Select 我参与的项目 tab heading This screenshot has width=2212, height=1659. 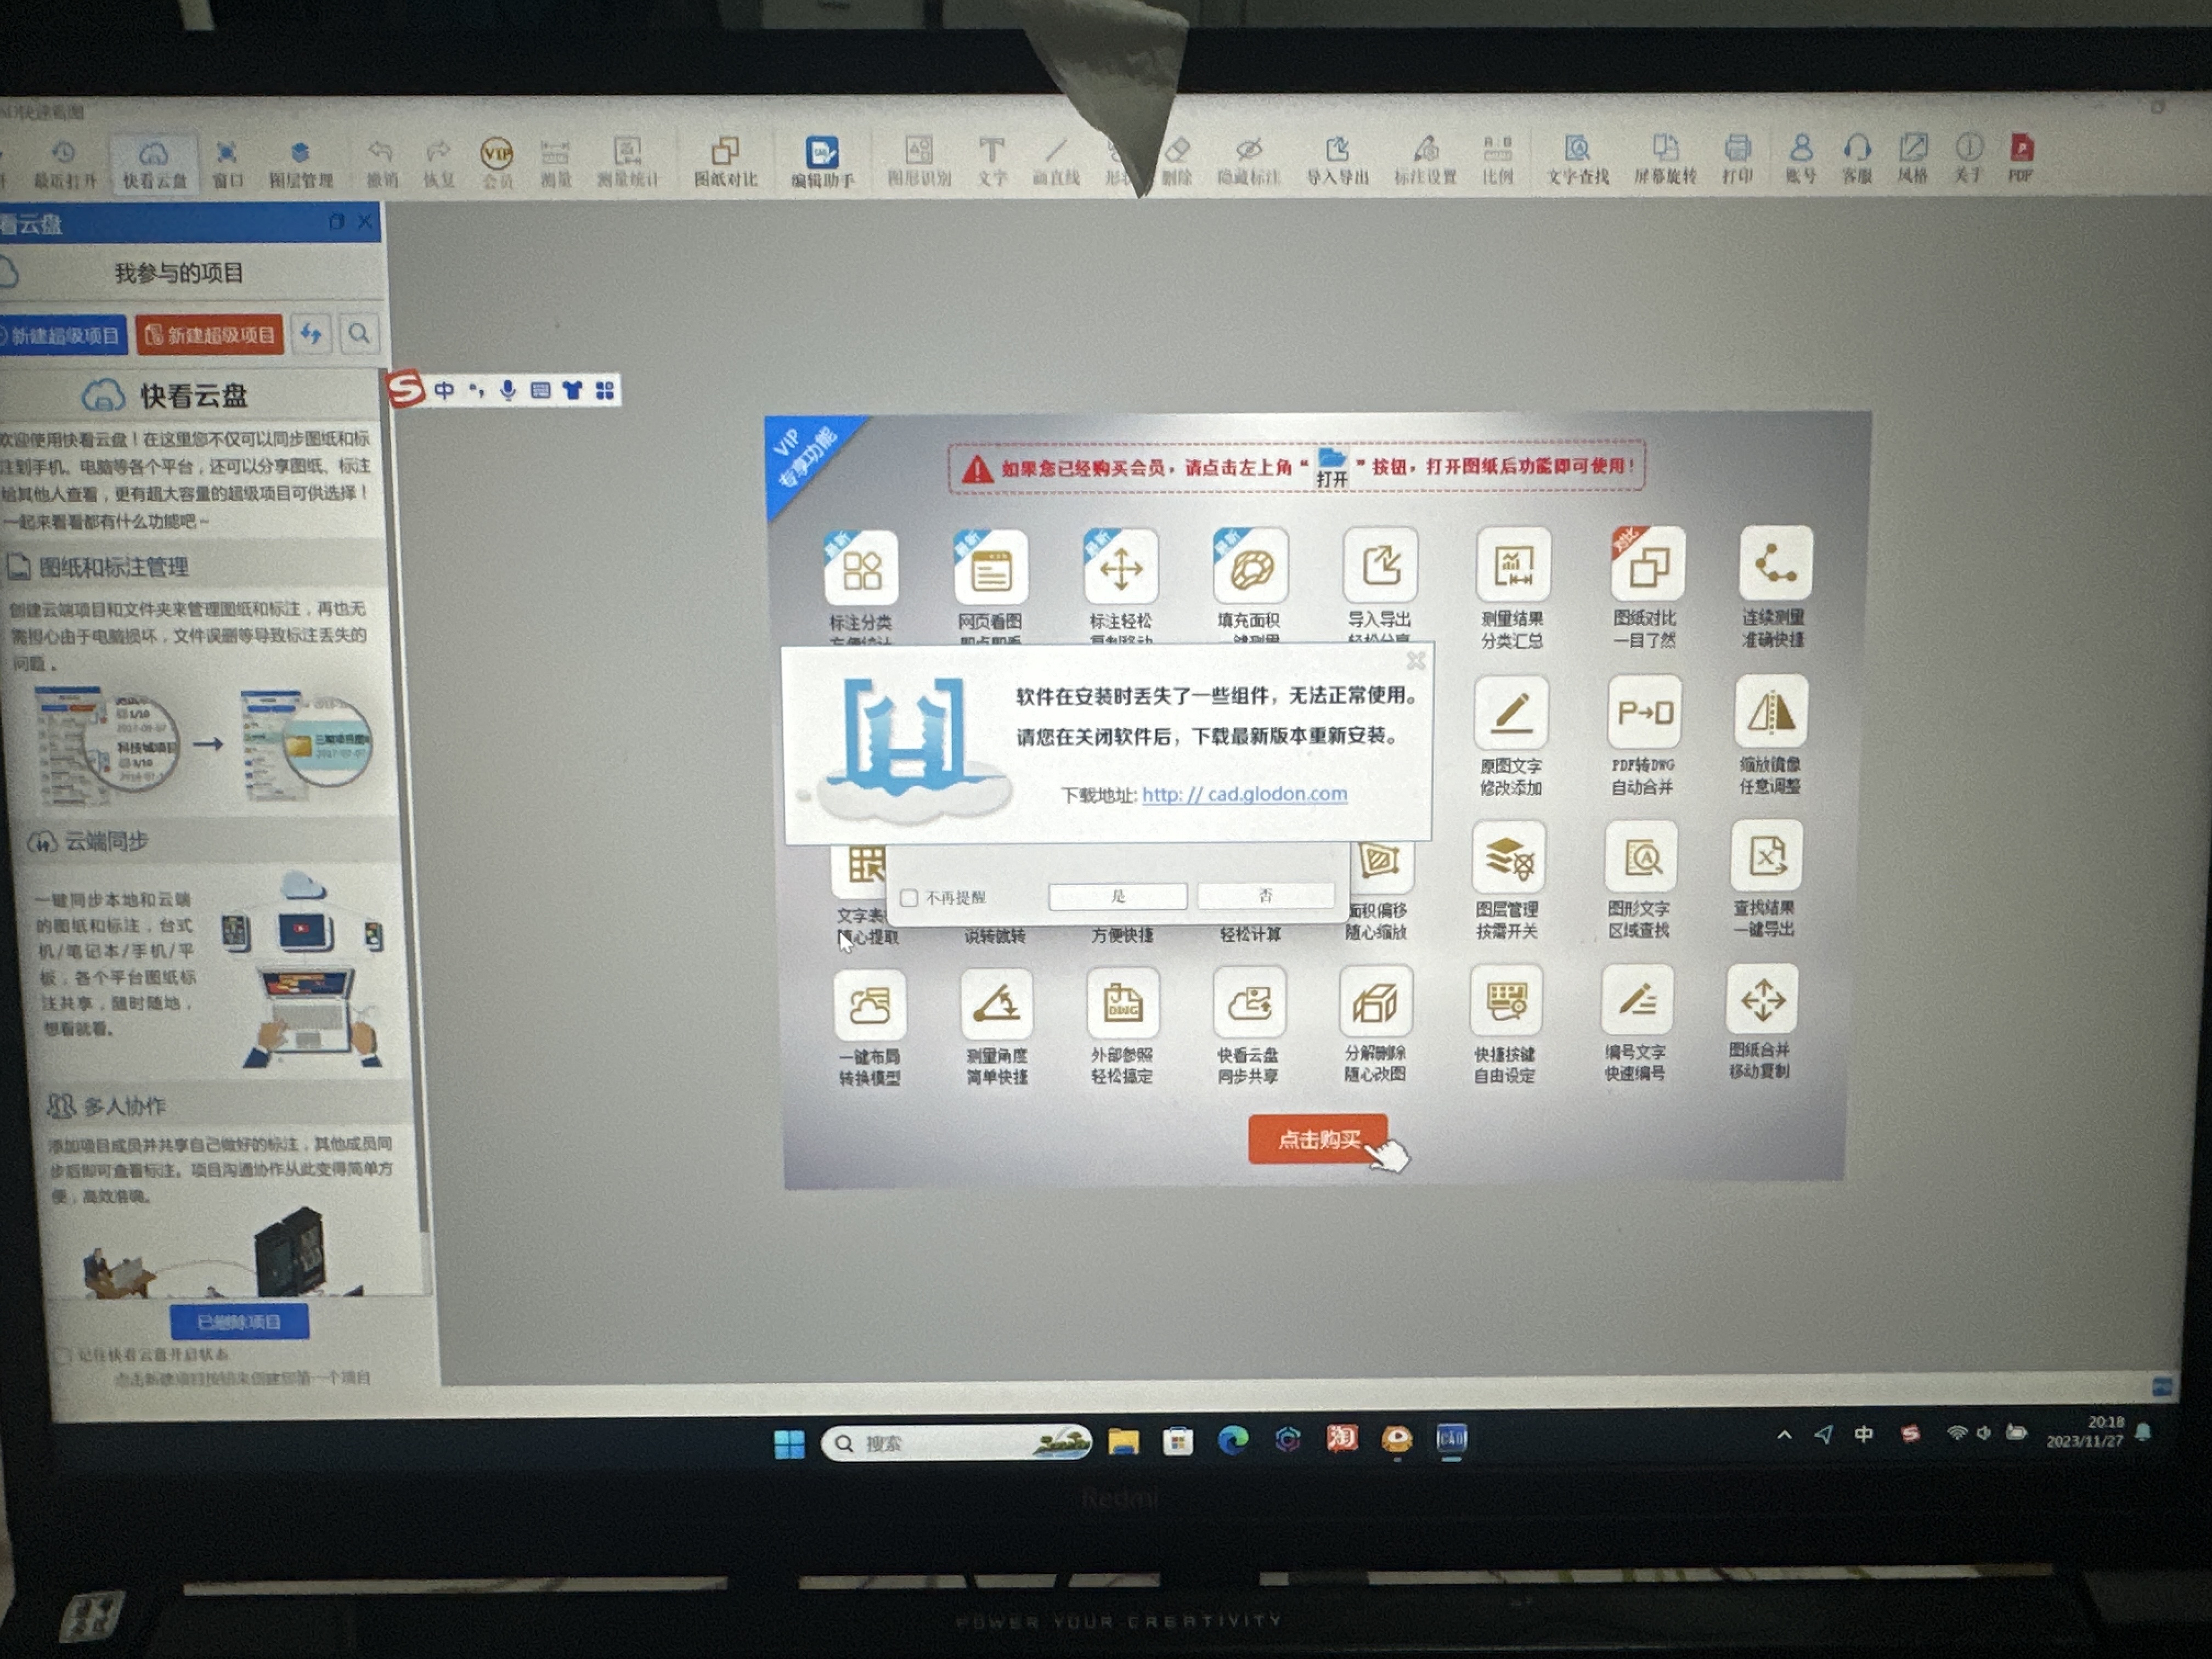pos(178,273)
